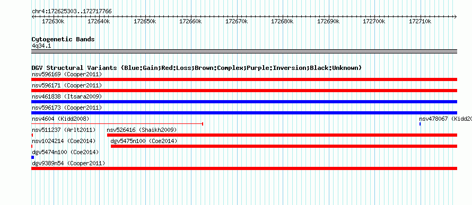Open the nsv1024214 (Coe2014) label
Viewport: 472px width, 205px height.
[64, 141]
